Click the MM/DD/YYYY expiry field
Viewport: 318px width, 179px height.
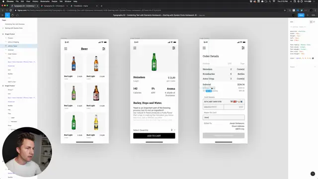(x=213, y=107)
